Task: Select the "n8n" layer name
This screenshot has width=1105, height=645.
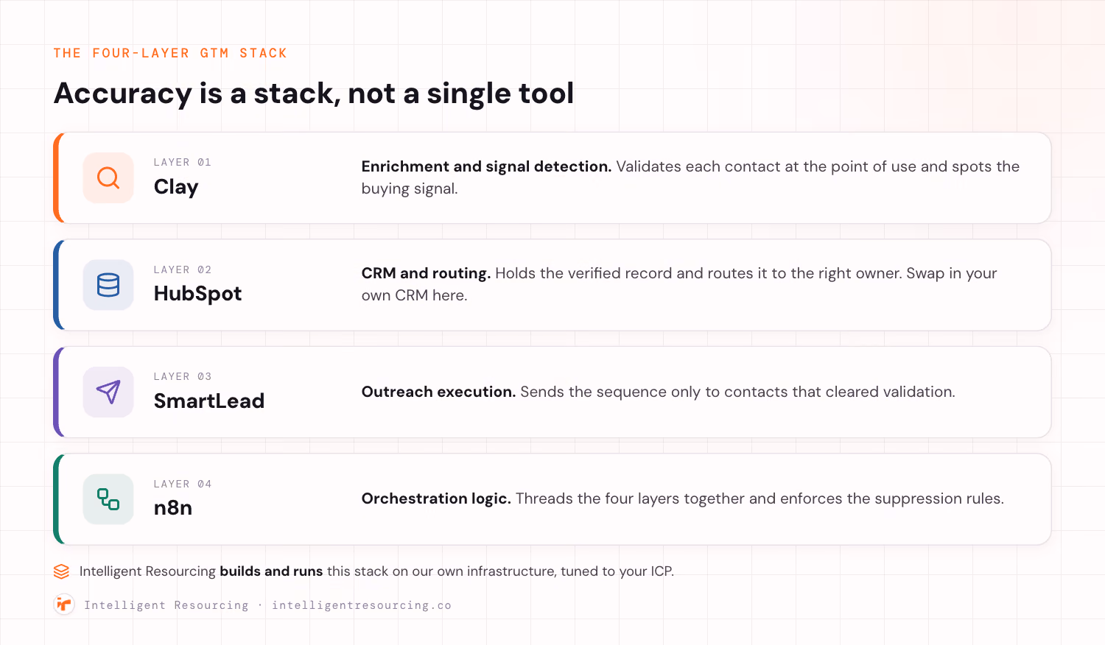Action: (173, 508)
